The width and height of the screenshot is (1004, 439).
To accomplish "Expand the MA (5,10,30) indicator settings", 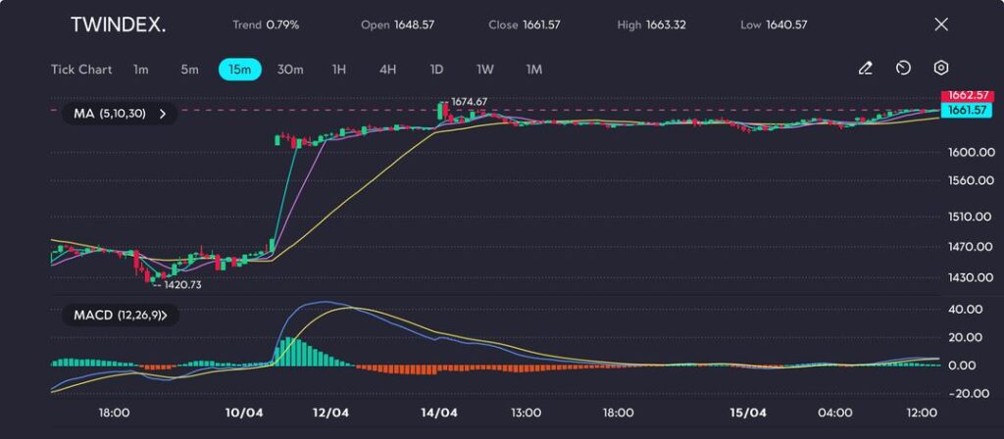I will coord(120,115).
